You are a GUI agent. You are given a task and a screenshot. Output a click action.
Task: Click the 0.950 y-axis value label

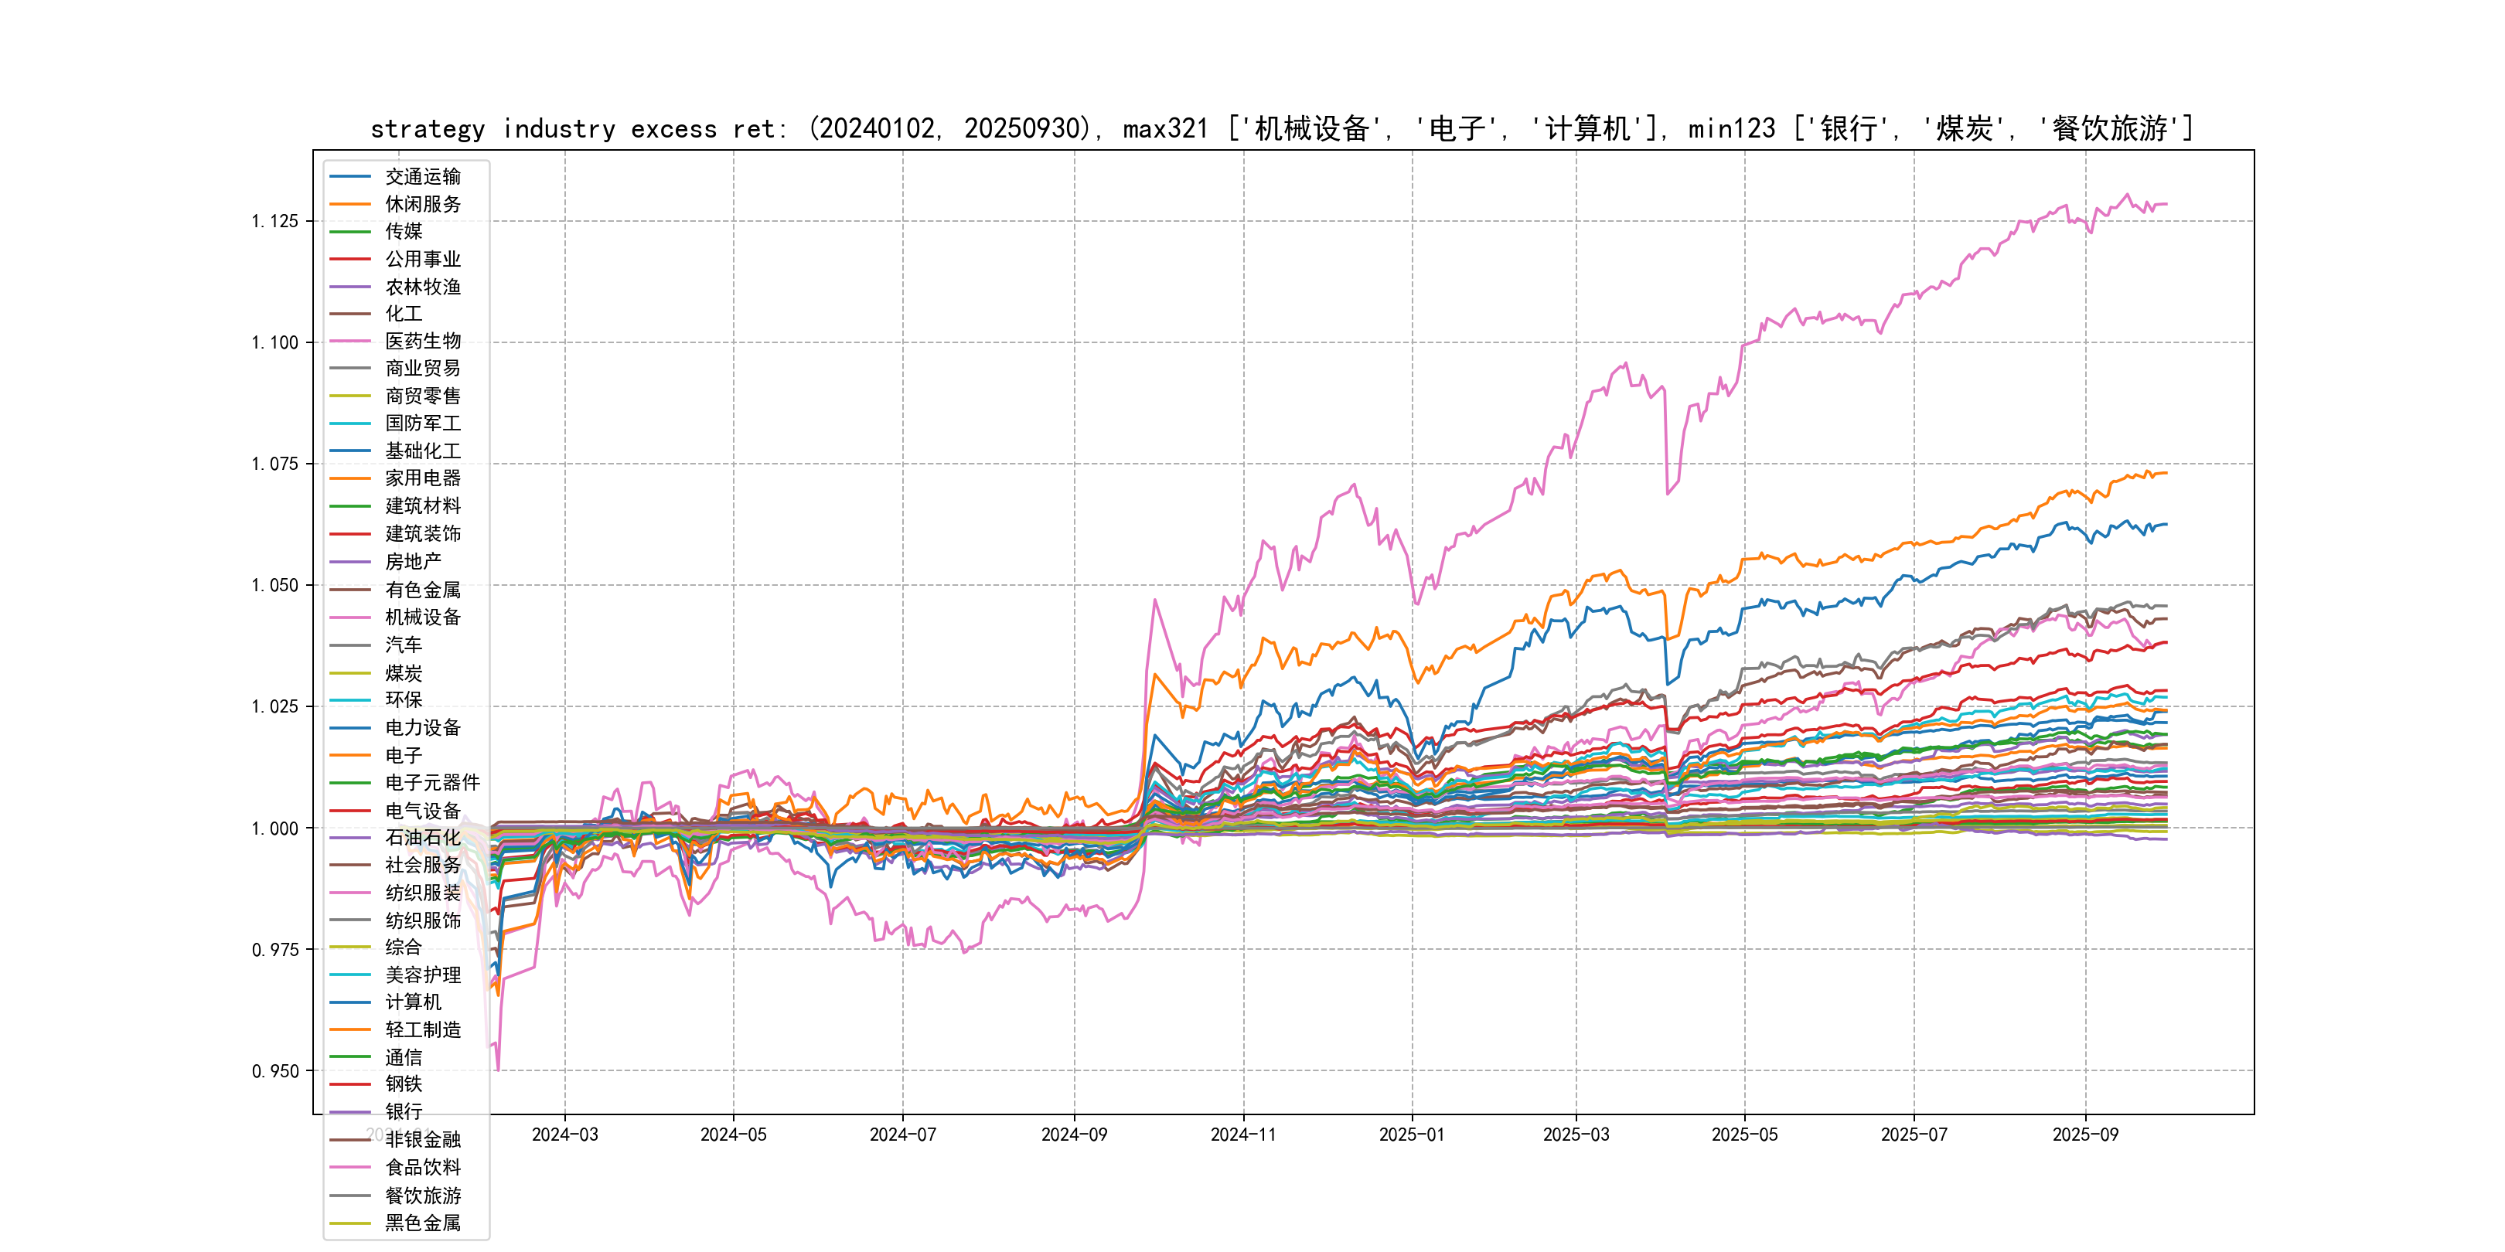click(274, 1071)
